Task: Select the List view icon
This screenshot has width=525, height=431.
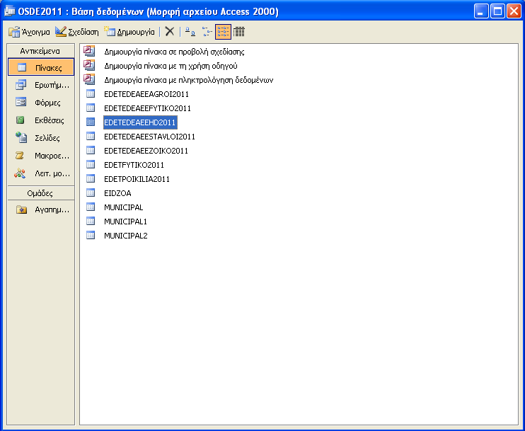Action: [x=223, y=32]
